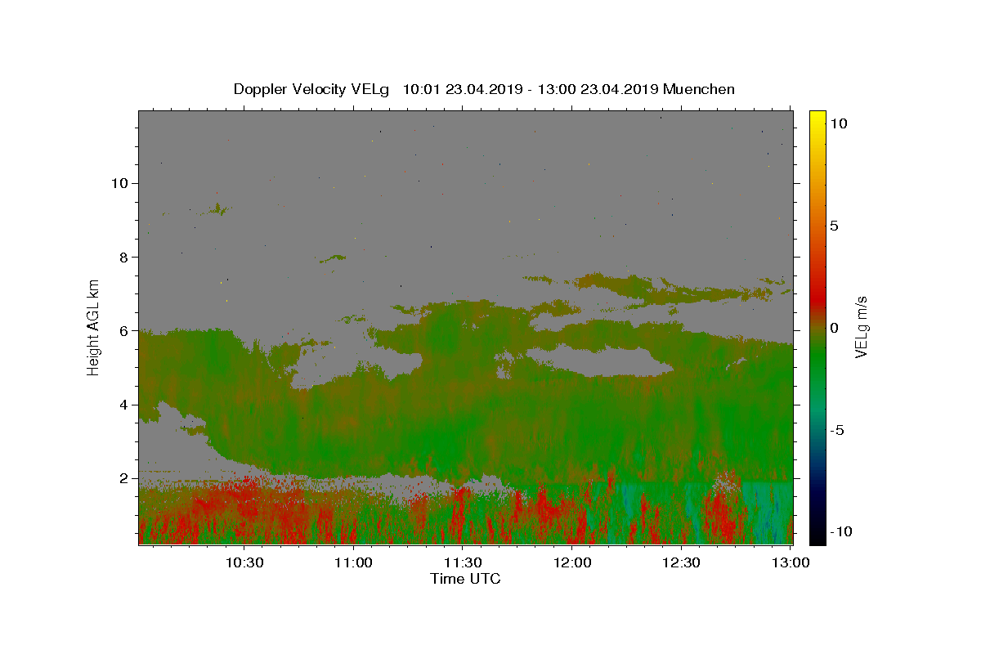This screenshot has width=981, height=654.
Task: Click the 'Height AGL km' axis label
Action: click(94, 327)
